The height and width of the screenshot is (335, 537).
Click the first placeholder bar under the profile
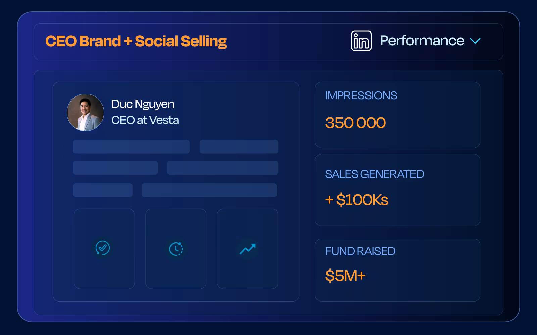[x=131, y=147]
